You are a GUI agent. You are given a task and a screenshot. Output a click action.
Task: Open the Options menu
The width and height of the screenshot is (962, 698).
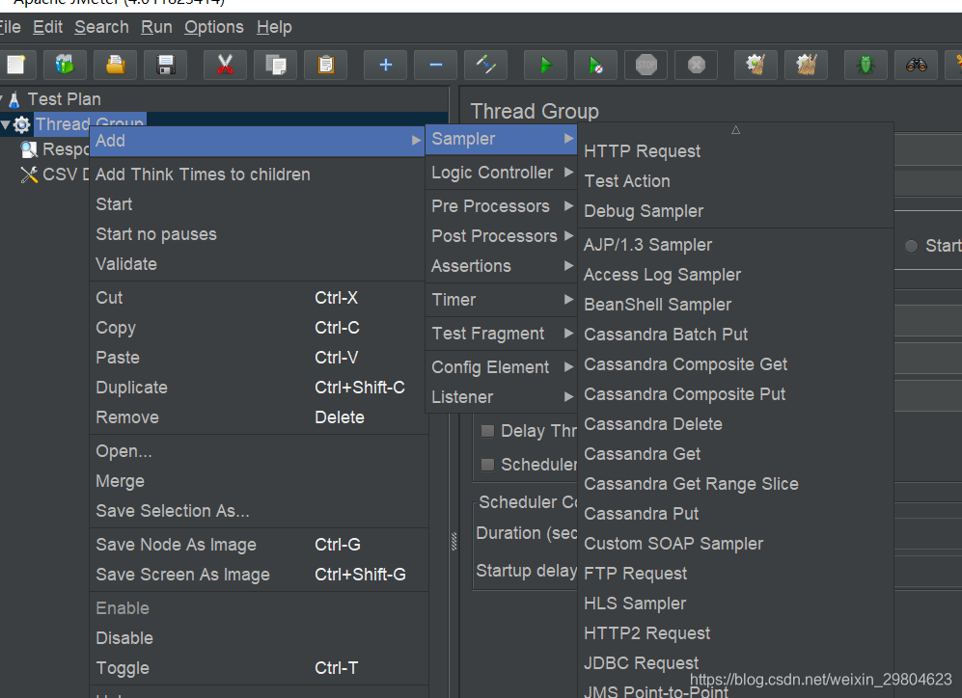214,27
